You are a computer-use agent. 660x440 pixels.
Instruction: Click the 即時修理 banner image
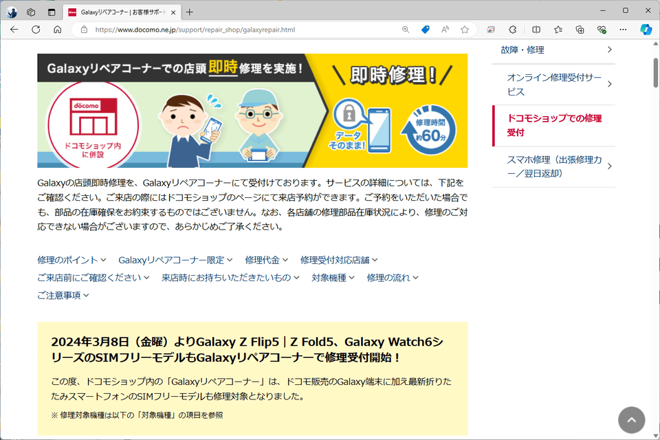click(252, 111)
